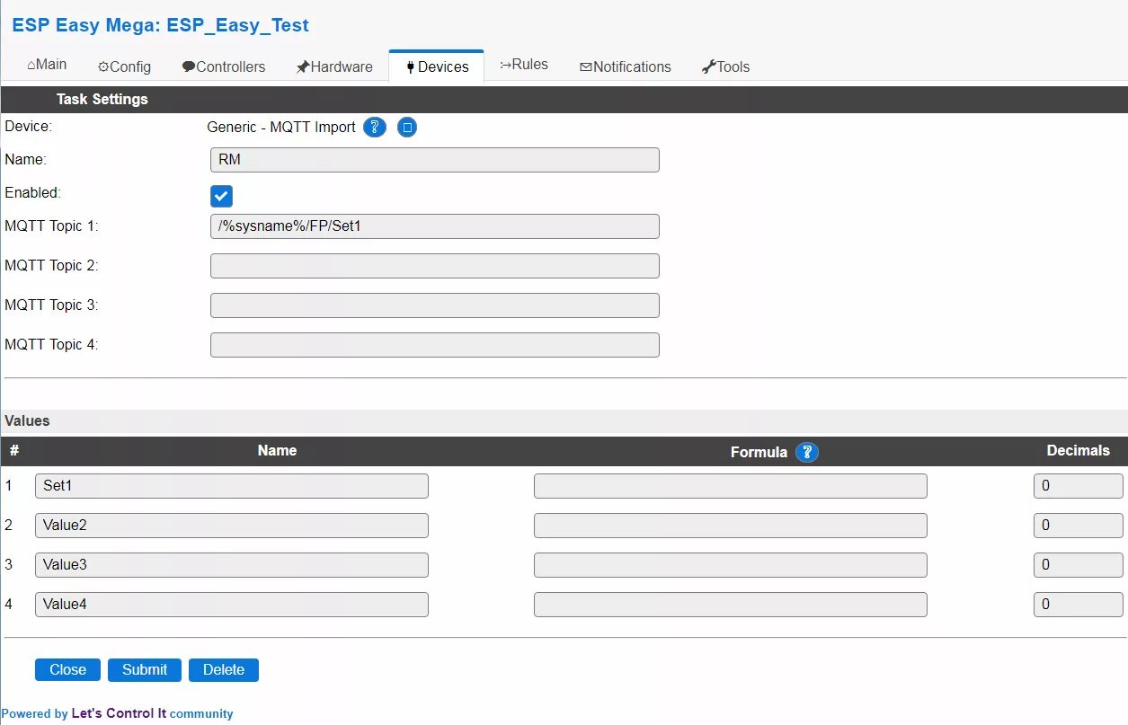This screenshot has height=725, width=1128.
Task: Select the Devices tab
Action: point(437,66)
